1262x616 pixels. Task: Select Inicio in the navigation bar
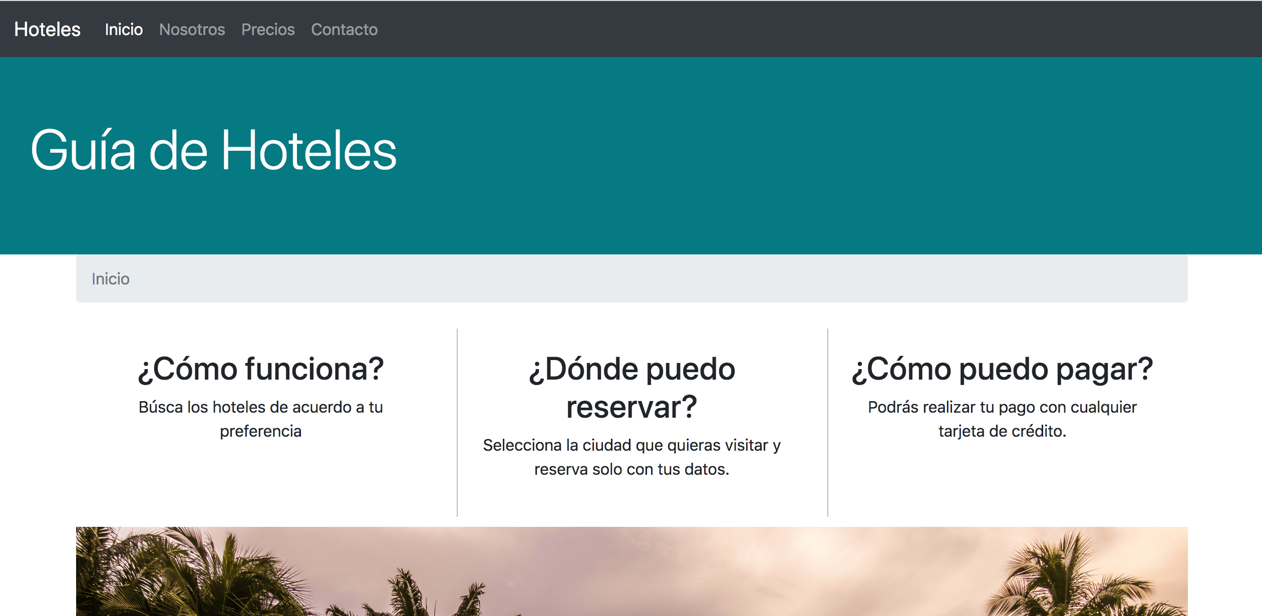[x=124, y=30]
